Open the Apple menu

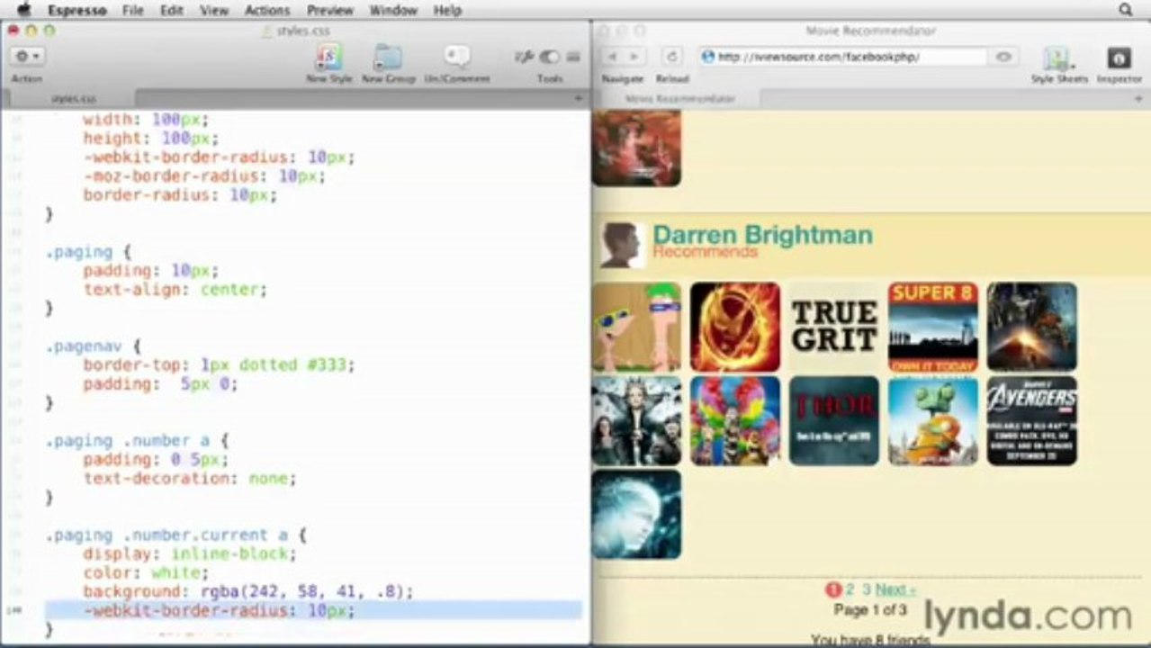point(24,10)
